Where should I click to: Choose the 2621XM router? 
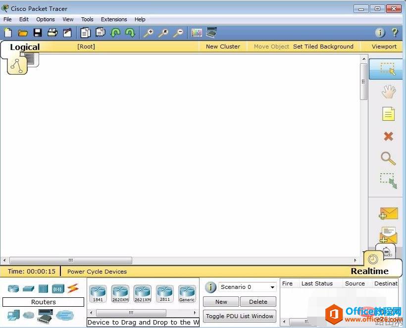point(143,293)
